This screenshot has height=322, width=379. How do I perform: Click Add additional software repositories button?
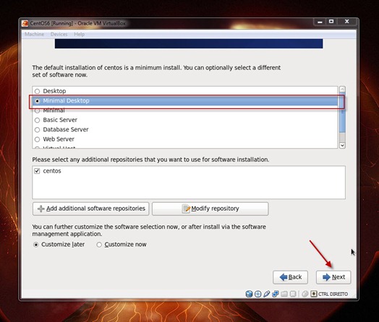pos(91,209)
